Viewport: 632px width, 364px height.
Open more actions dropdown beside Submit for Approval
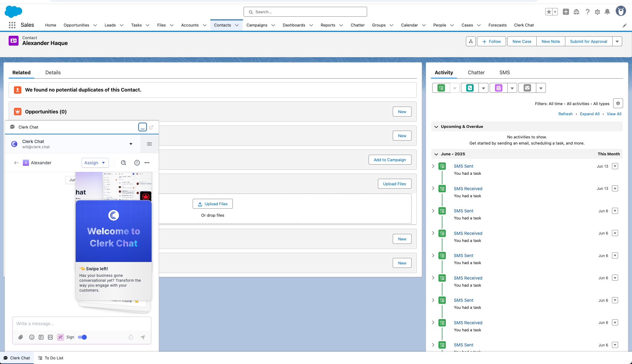coord(617,42)
